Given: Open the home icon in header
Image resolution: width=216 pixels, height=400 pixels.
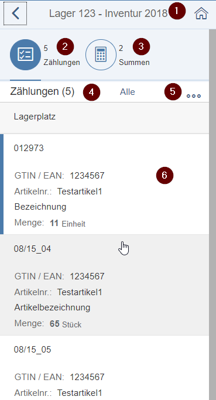Looking at the screenshot, I should 201,13.
